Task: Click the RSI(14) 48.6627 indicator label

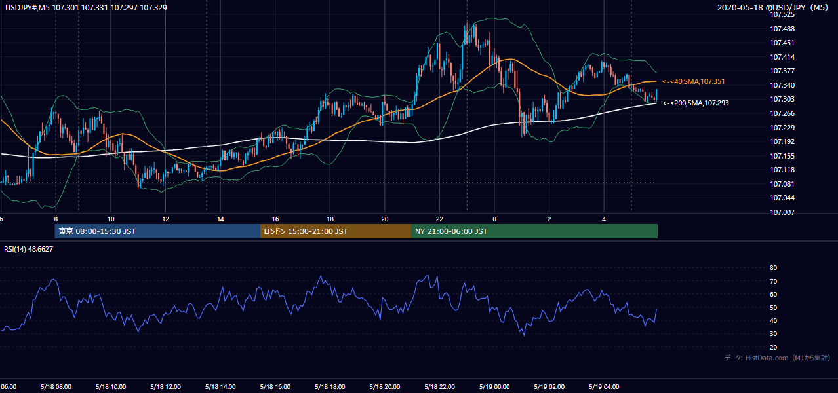Action: (28, 249)
